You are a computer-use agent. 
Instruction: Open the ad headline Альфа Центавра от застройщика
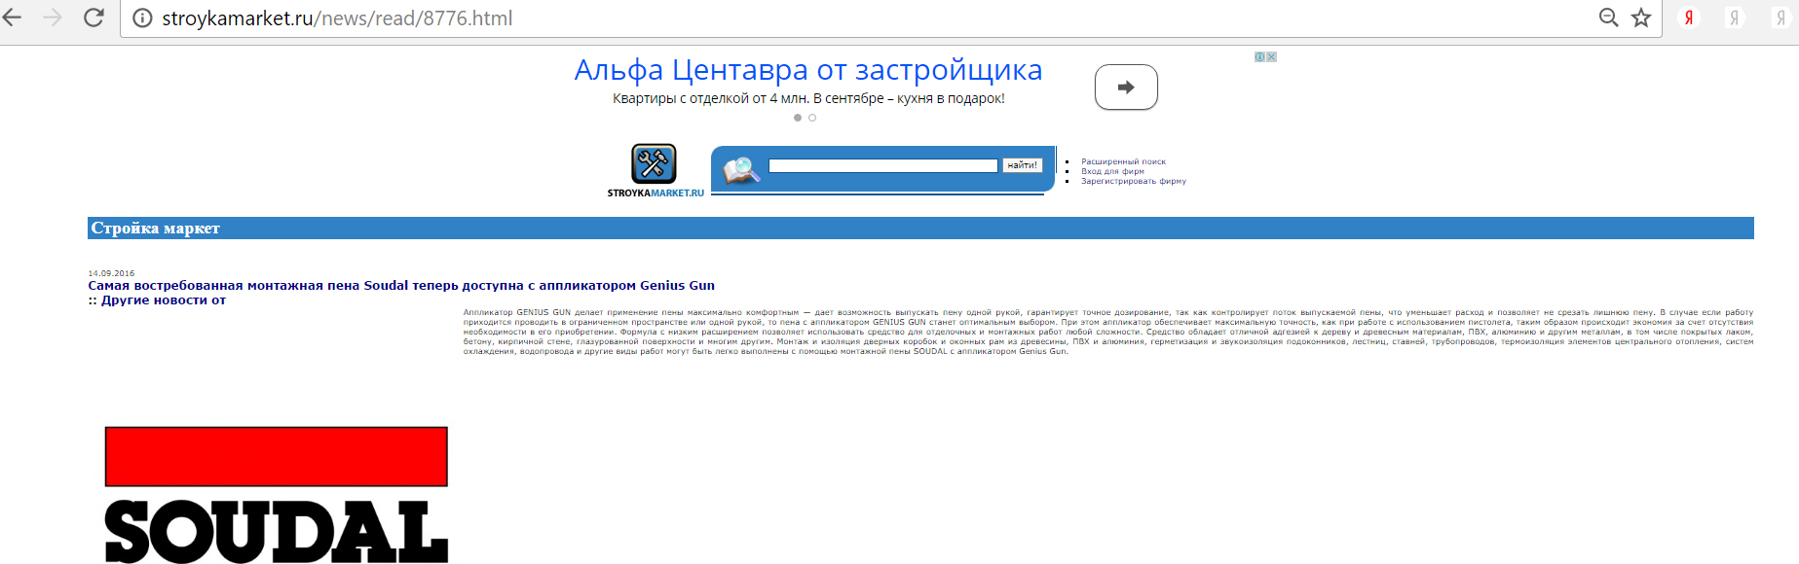click(x=808, y=70)
